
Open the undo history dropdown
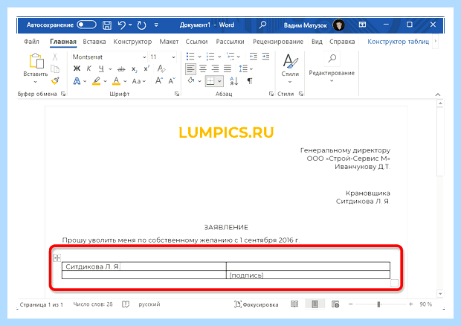(130, 25)
